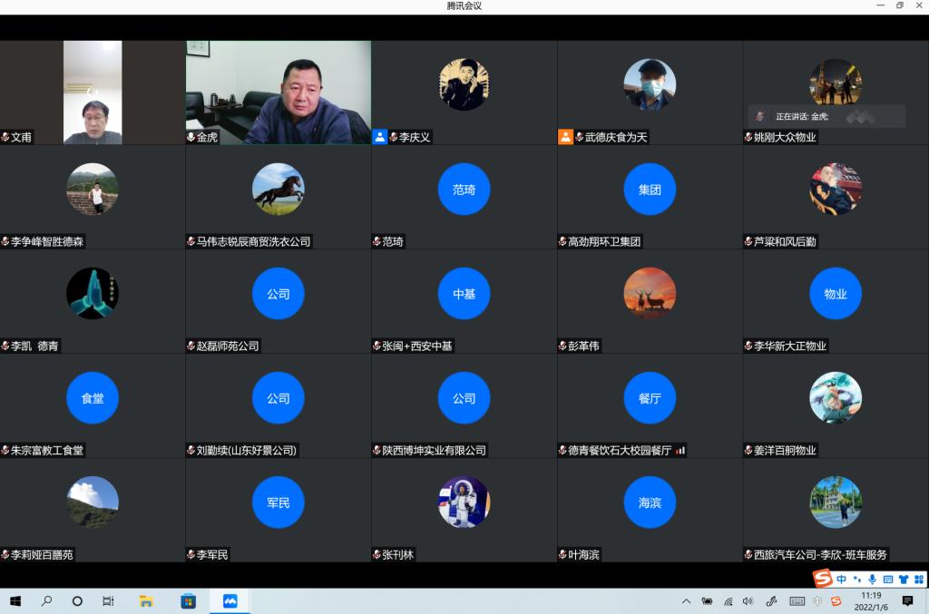Click the Sogou skin shirt icon
Screen dimensions: 929x614
click(x=903, y=579)
